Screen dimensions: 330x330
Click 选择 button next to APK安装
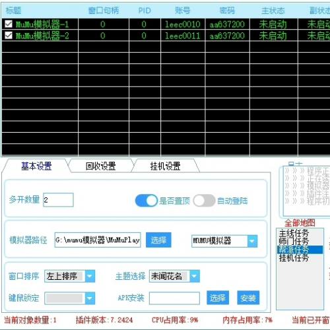[x=218, y=298]
